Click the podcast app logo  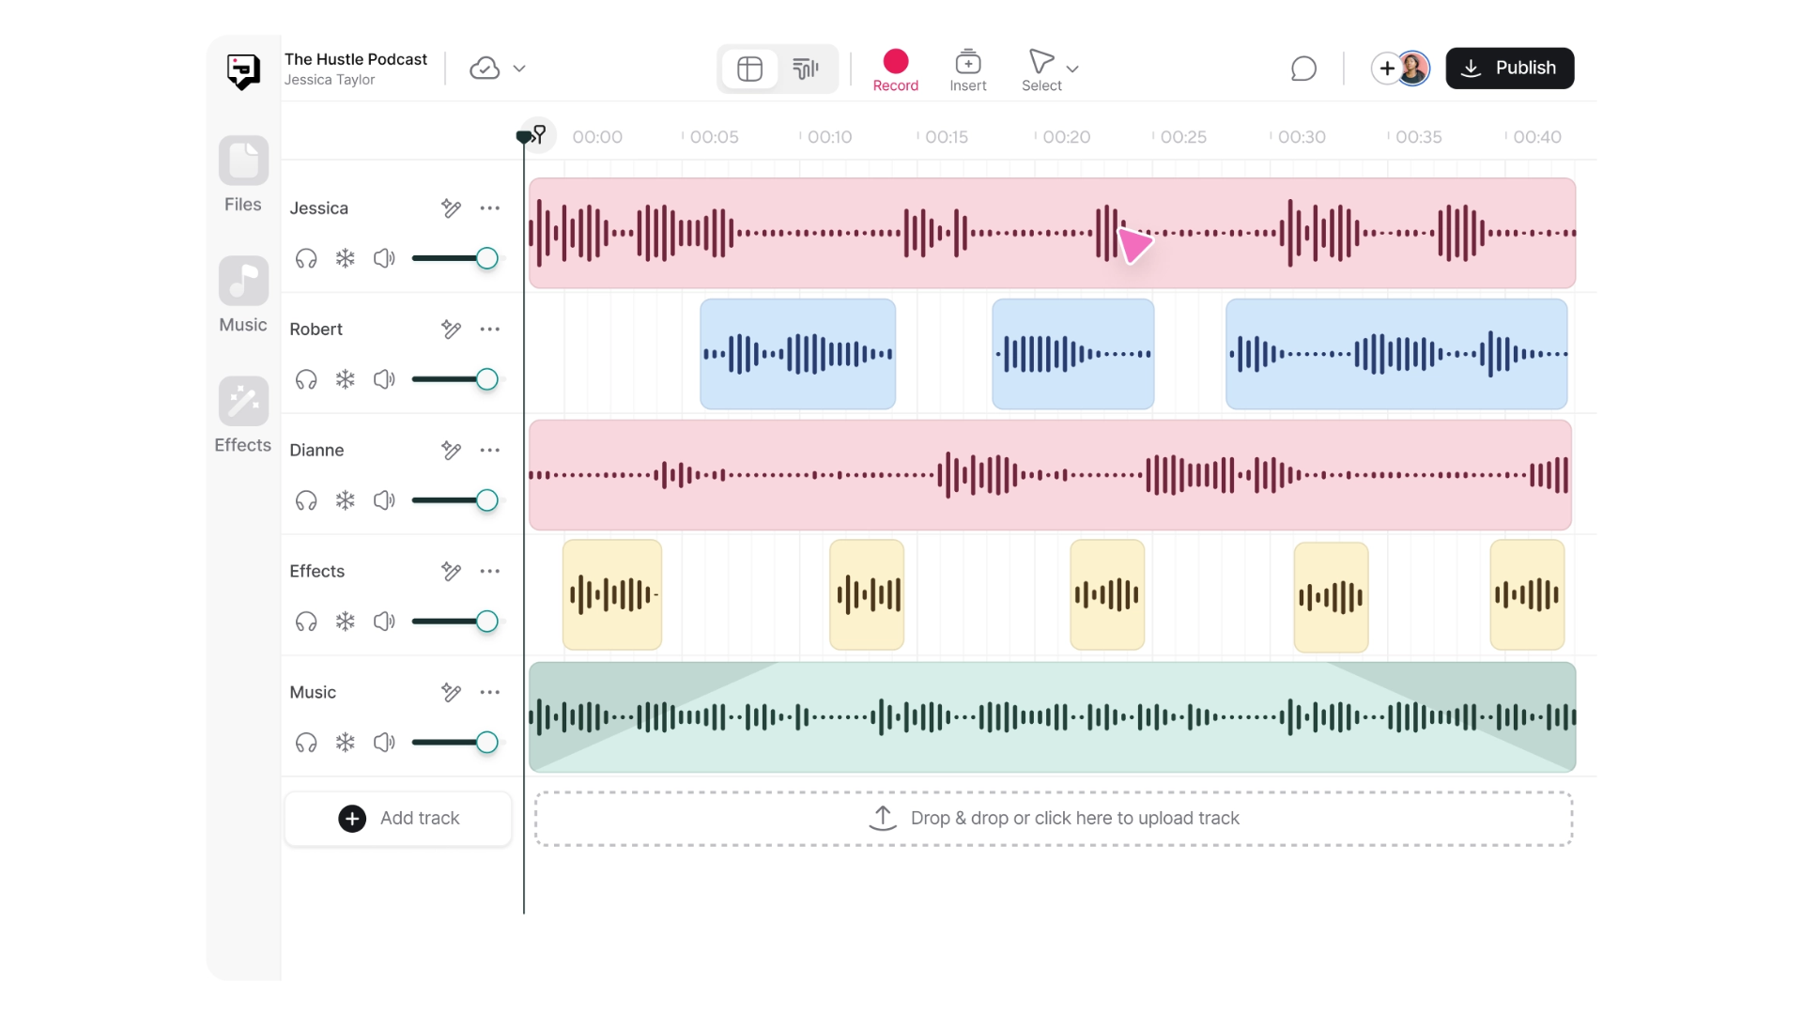pyautogui.click(x=243, y=70)
